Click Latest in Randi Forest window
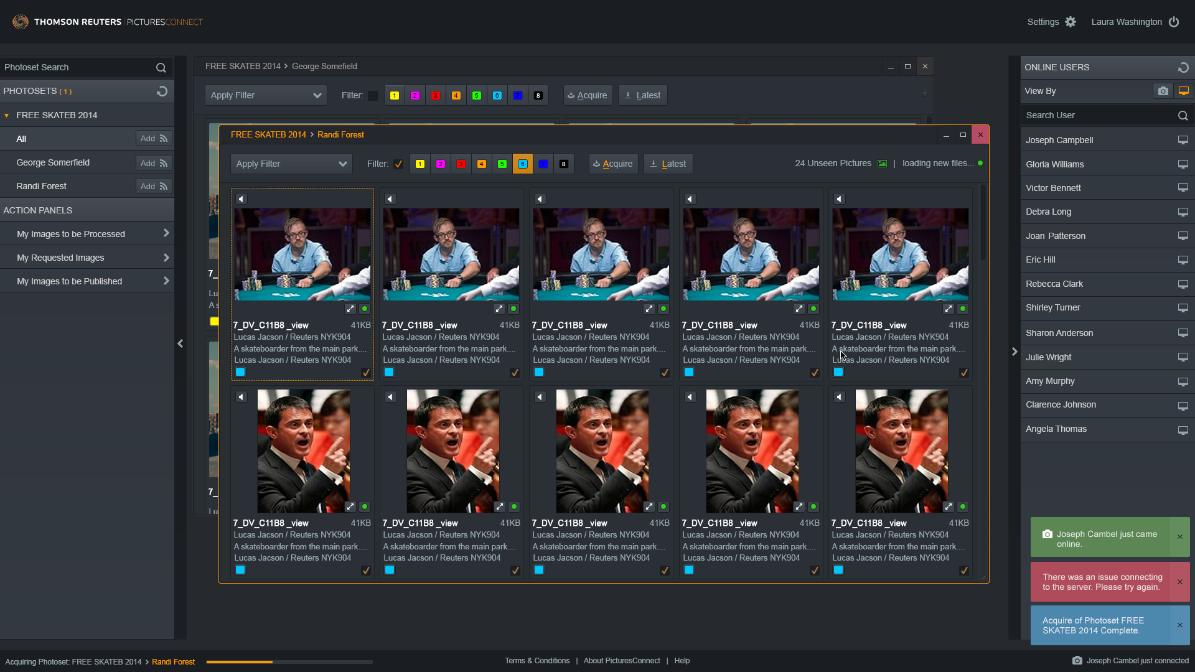The image size is (1195, 672). [668, 164]
